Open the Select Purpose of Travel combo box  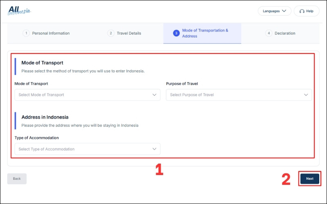click(239, 95)
